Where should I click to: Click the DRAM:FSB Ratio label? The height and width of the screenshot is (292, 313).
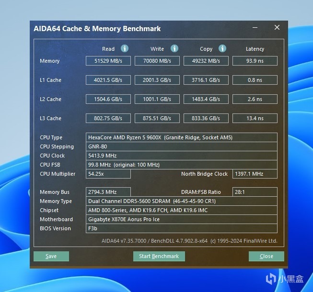click(201, 192)
